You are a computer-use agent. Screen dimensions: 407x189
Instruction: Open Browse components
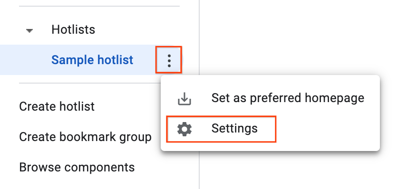(x=77, y=167)
